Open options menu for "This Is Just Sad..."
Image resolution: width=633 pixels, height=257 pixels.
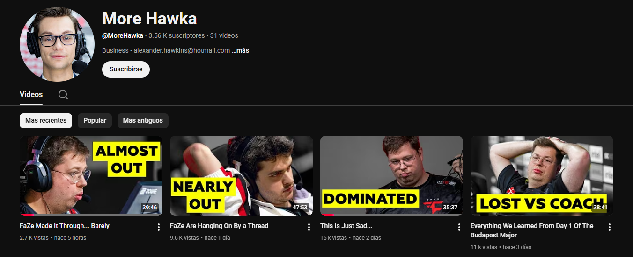[x=459, y=227]
